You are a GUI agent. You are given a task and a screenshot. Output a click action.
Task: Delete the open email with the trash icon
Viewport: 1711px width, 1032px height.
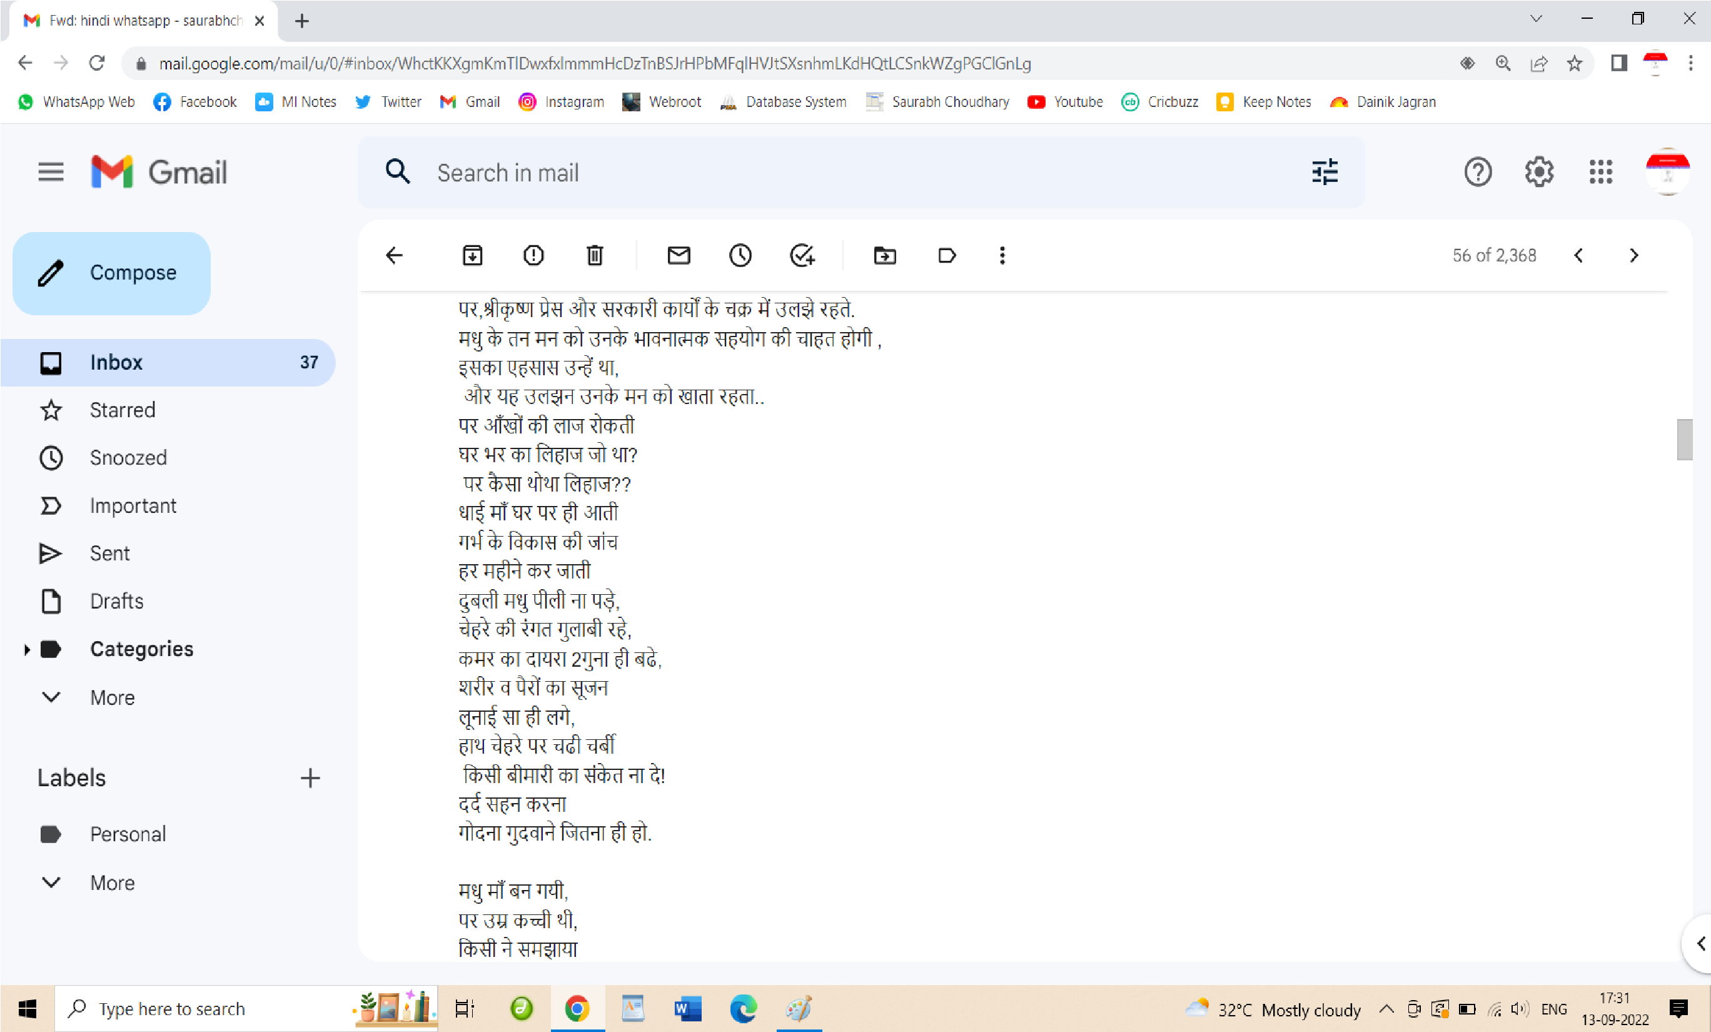pos(594,256)
